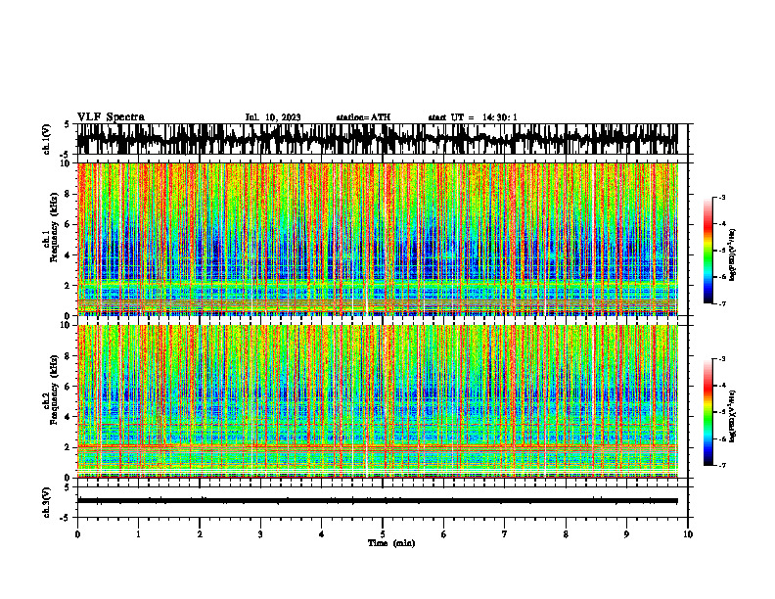775x599 pixels.
Task: Click the "-3" label on ch.1 colorbar
Action: [x=722, y=197]
